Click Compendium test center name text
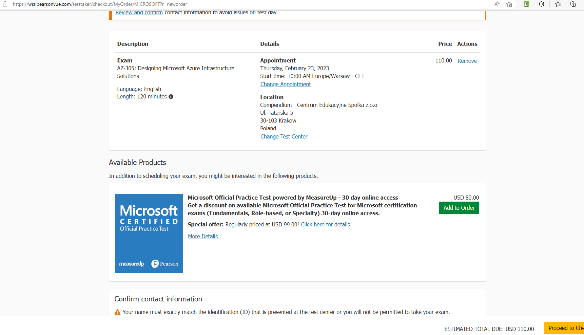Screen dimensions: 584x335 [x=318, y=105]
